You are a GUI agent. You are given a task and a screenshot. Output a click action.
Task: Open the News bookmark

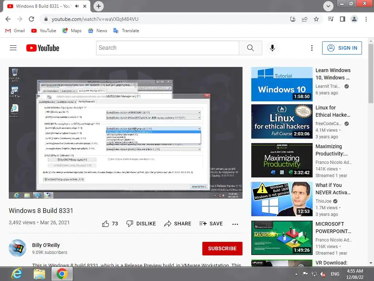click(x=98, y=31)
